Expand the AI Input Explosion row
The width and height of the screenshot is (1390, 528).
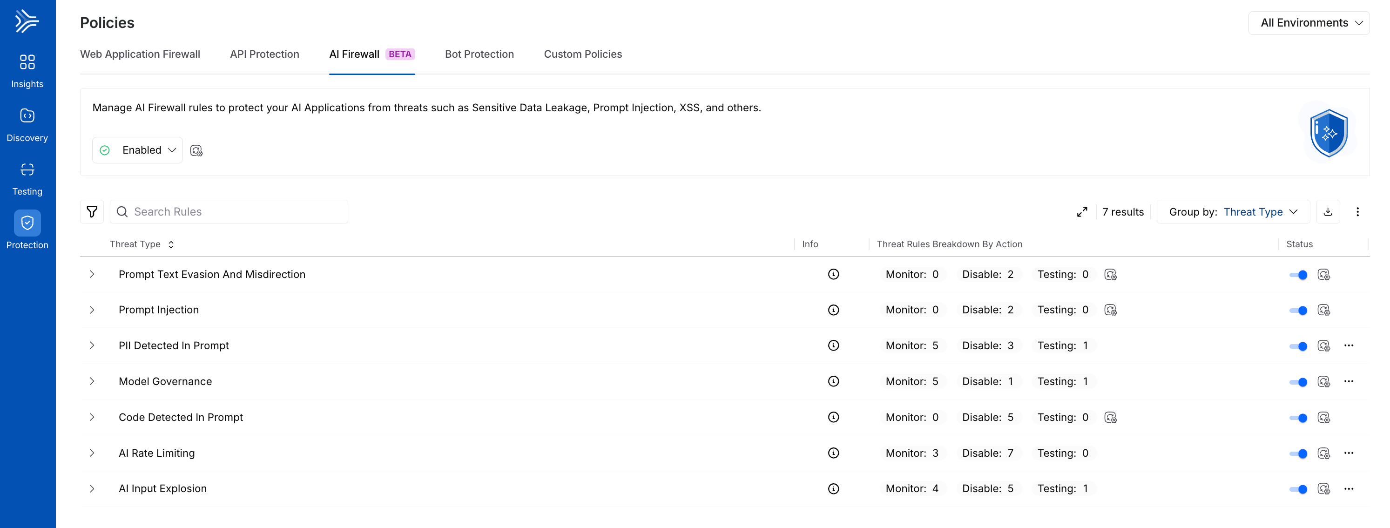(x=92, y=488)
